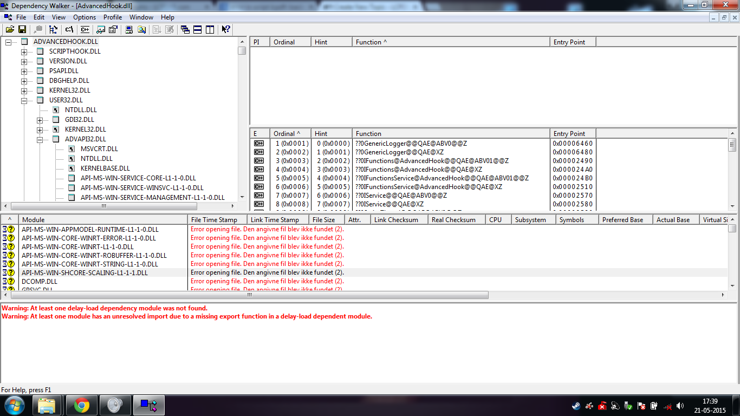Click the exports list scroll-down arrow

click(732, 206)
